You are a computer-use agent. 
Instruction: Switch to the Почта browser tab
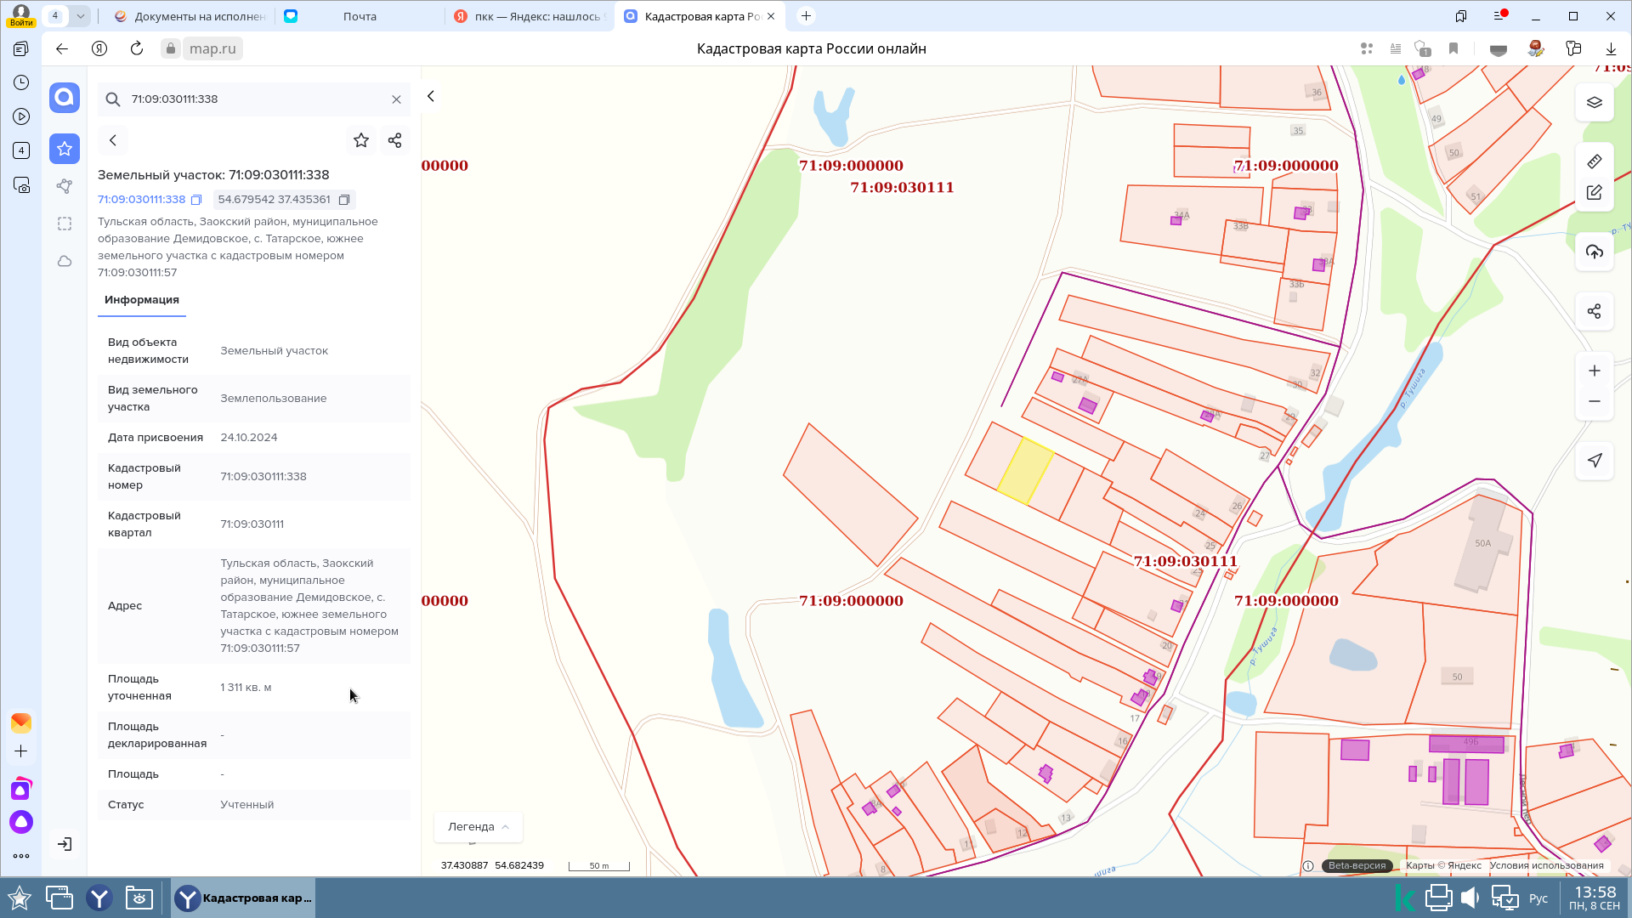(x=360, y=16)
